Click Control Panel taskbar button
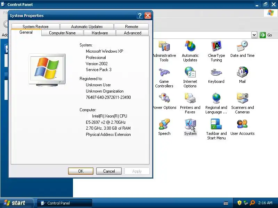The image size is (278, 208). pos(65,203)
